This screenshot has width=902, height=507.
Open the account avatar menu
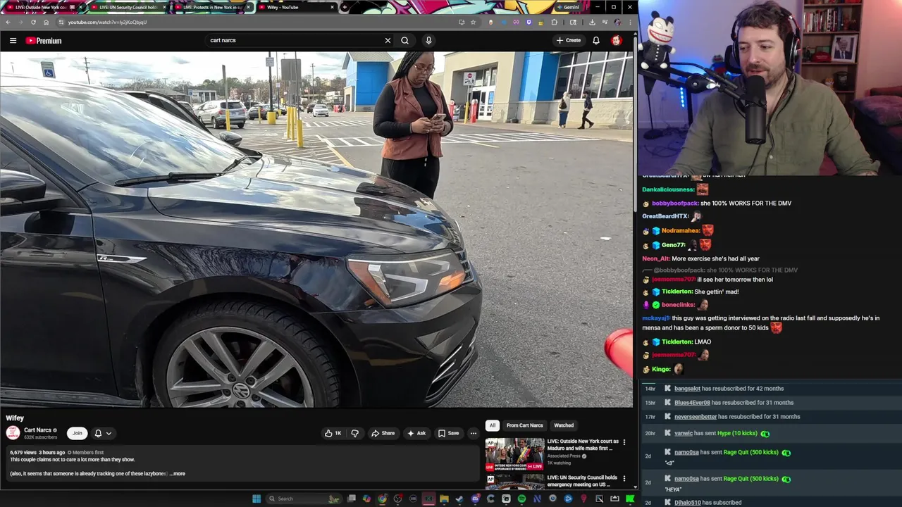[617, 40]
